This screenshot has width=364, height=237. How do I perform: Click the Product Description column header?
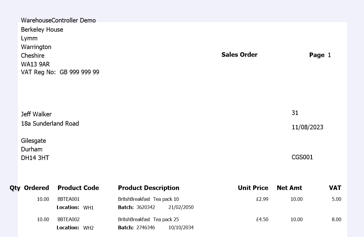(149, 188)
